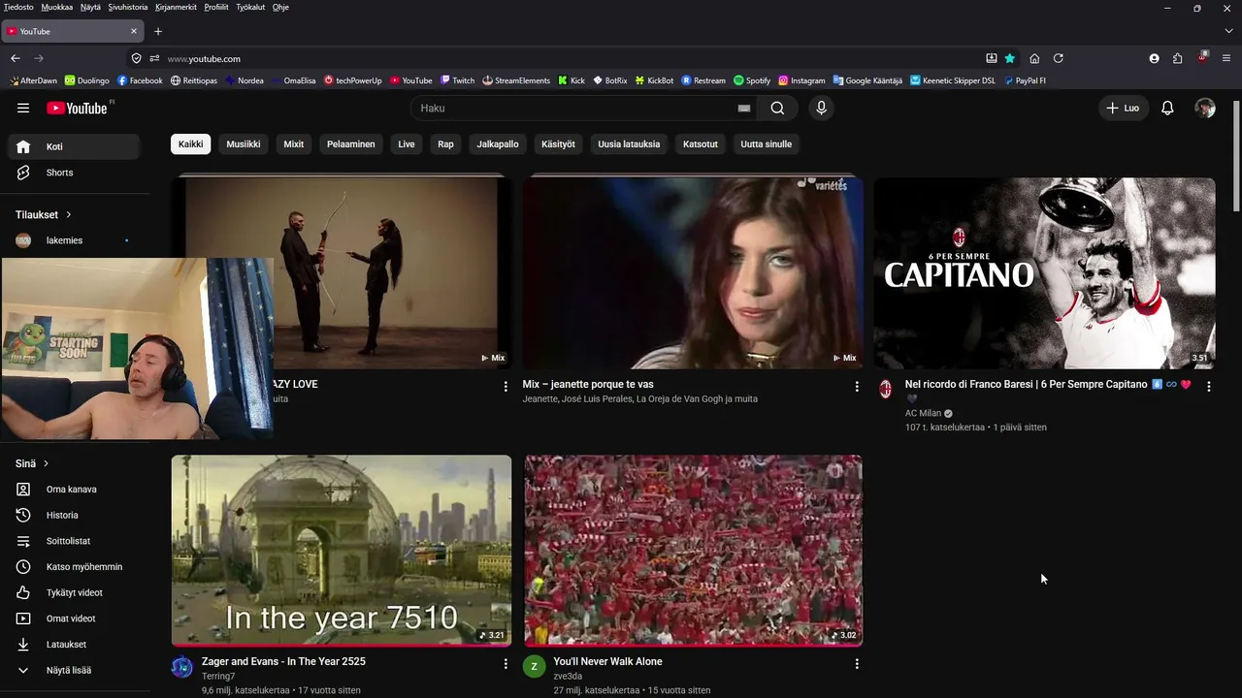Open the Zager and Evans video title
Screen dimensions: 1242x698
pos(283,661)
